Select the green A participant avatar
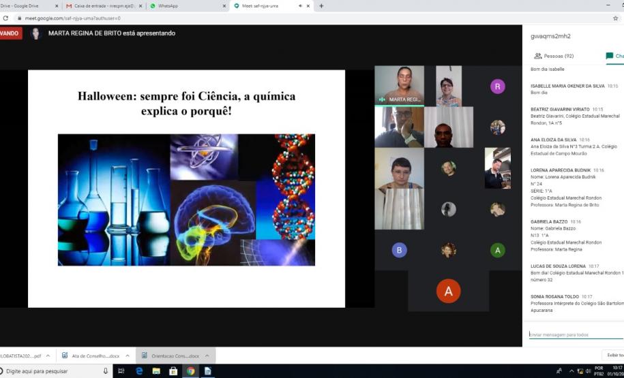 497,250
